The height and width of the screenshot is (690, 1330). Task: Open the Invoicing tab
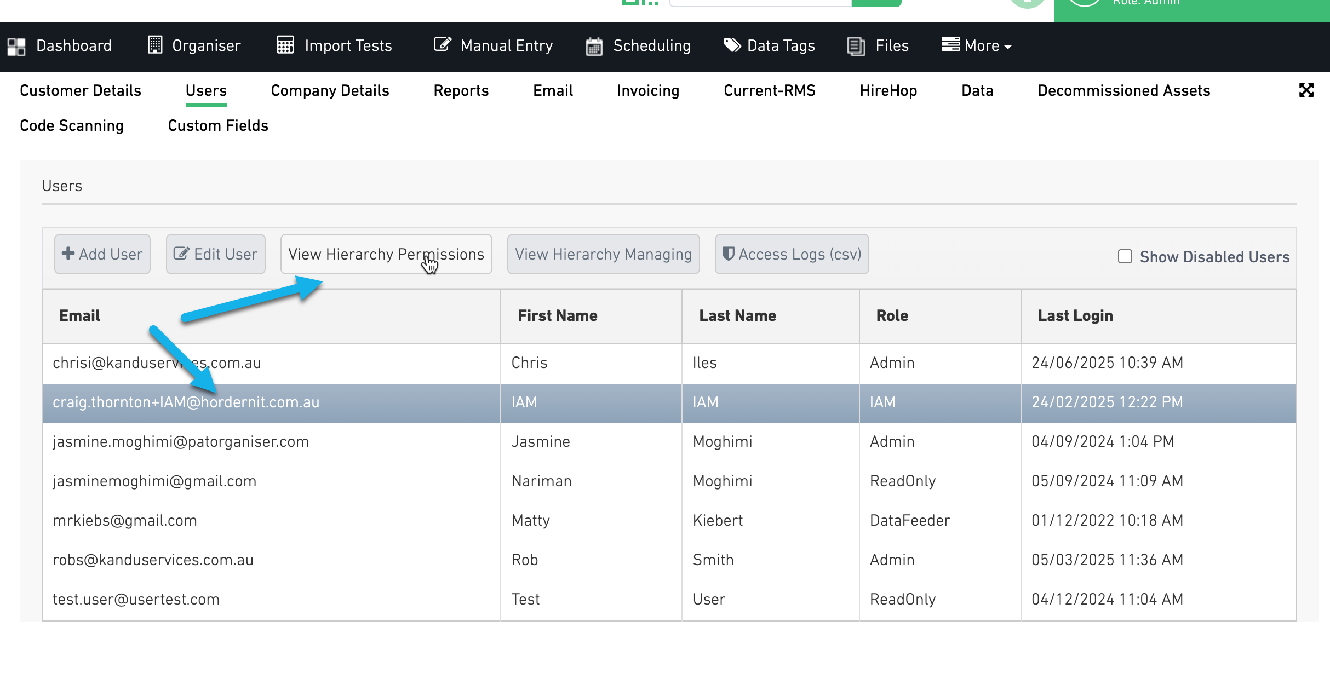(649, 91)
